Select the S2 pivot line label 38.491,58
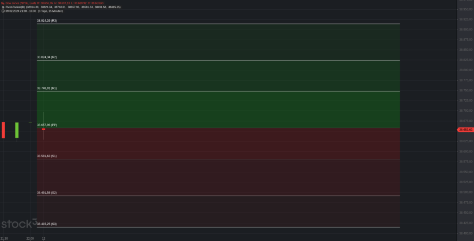 coord(47,193)
